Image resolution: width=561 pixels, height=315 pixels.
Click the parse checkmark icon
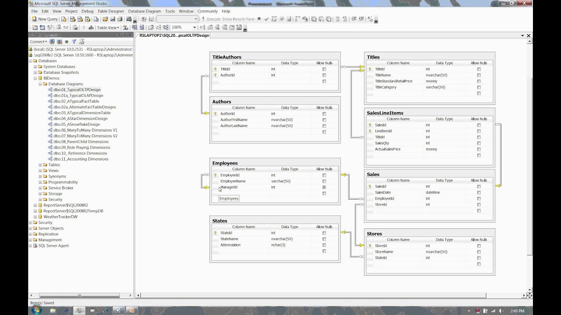point(266,19)
